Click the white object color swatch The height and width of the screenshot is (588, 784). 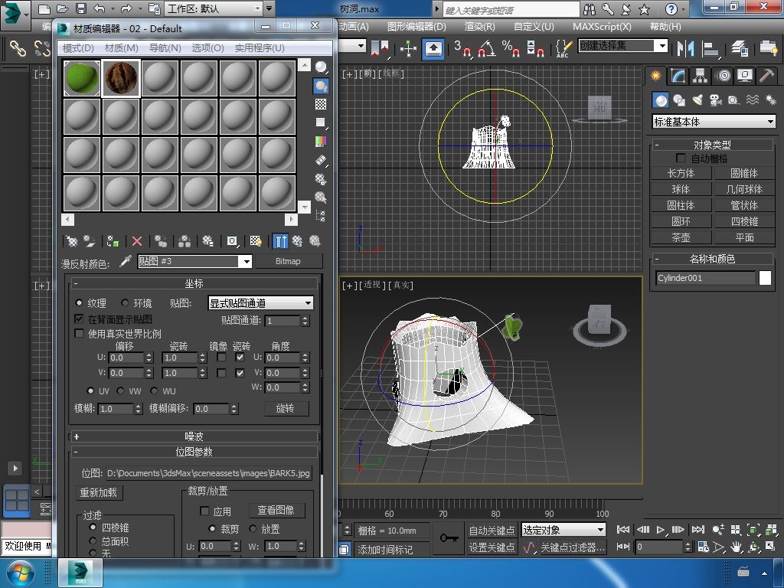click(765, 278)
